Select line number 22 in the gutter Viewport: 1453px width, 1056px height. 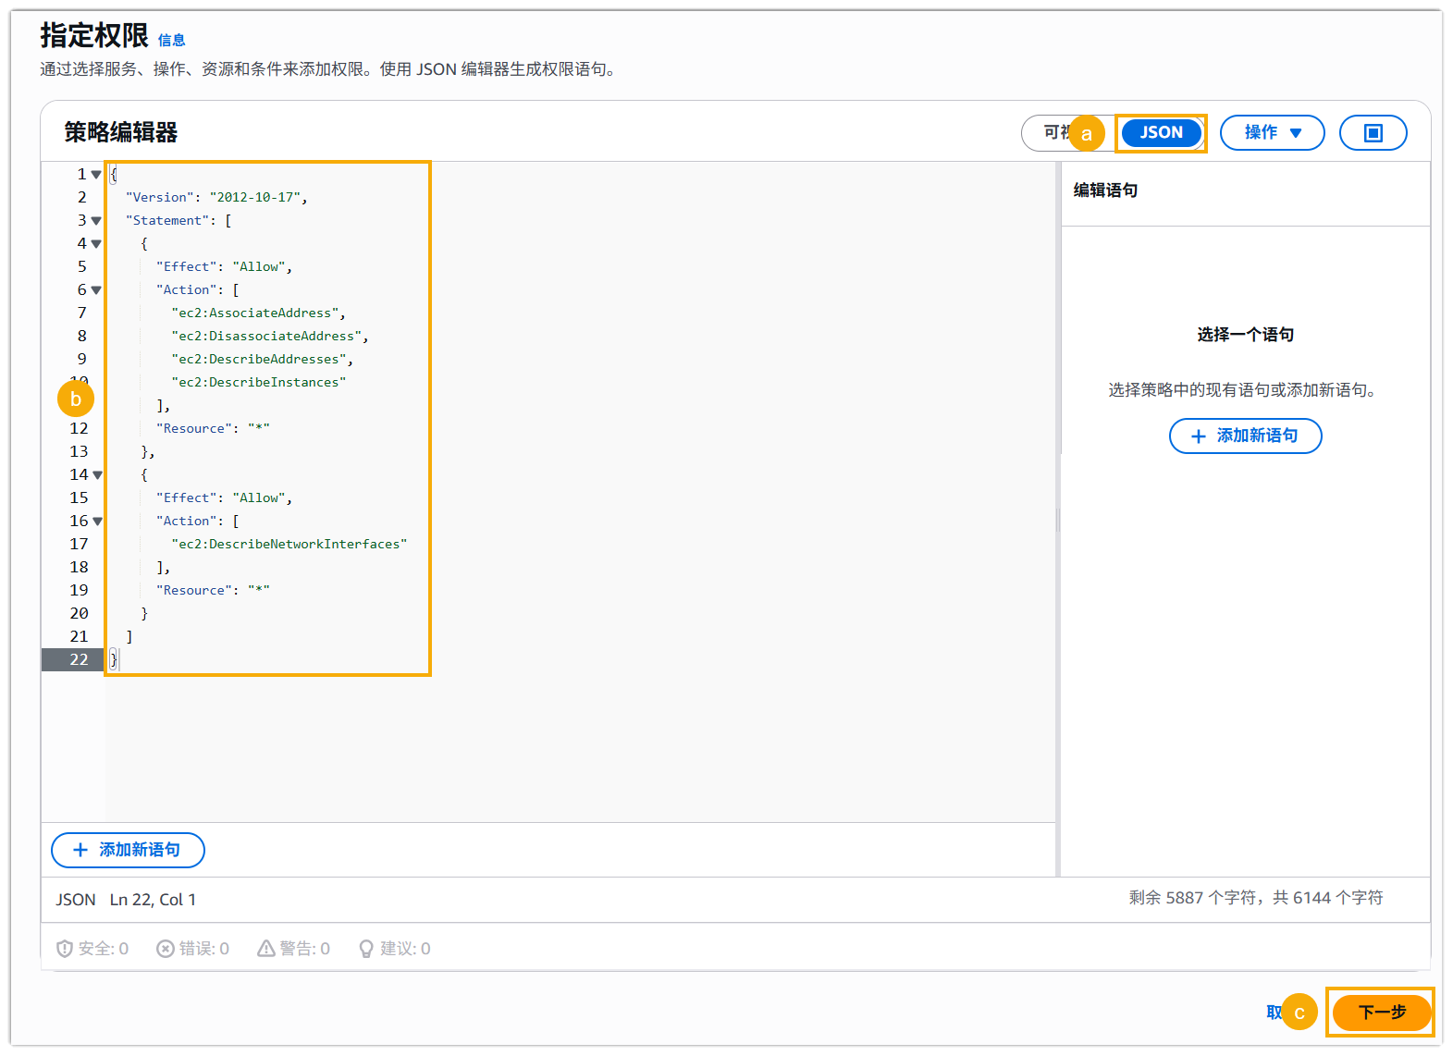79,659
